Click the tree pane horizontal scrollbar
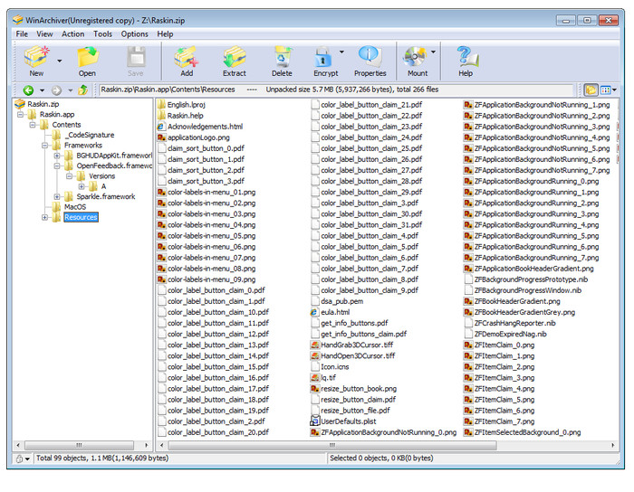 pyautogui.click(x=80, y=445)
